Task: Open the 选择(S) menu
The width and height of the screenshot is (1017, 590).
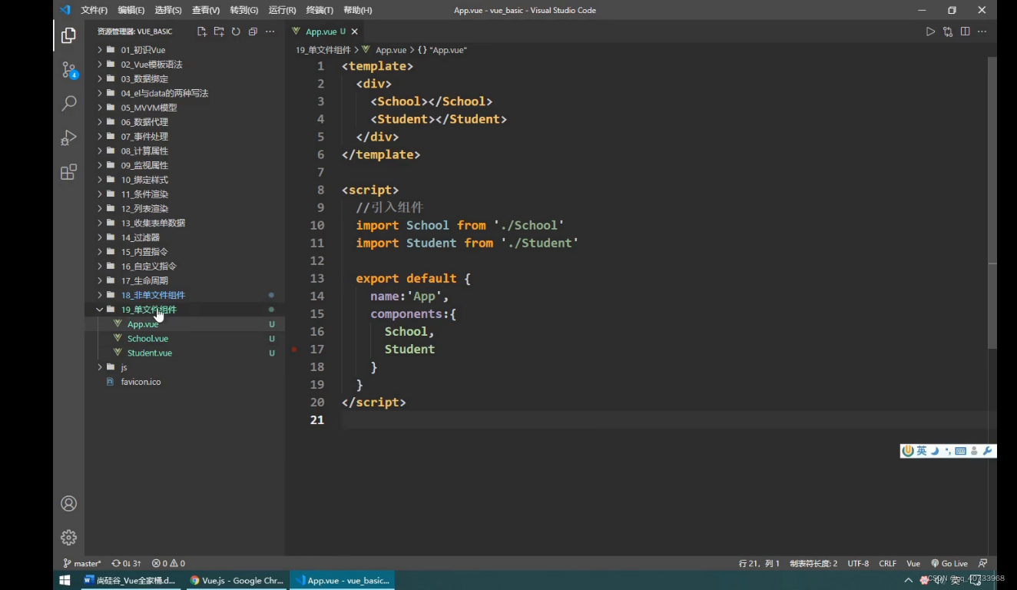Action: point(168,10)
